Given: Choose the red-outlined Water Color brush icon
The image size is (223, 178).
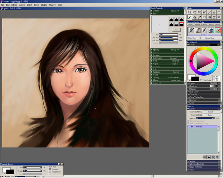Looking at the screenshot, I should [218, 30].
